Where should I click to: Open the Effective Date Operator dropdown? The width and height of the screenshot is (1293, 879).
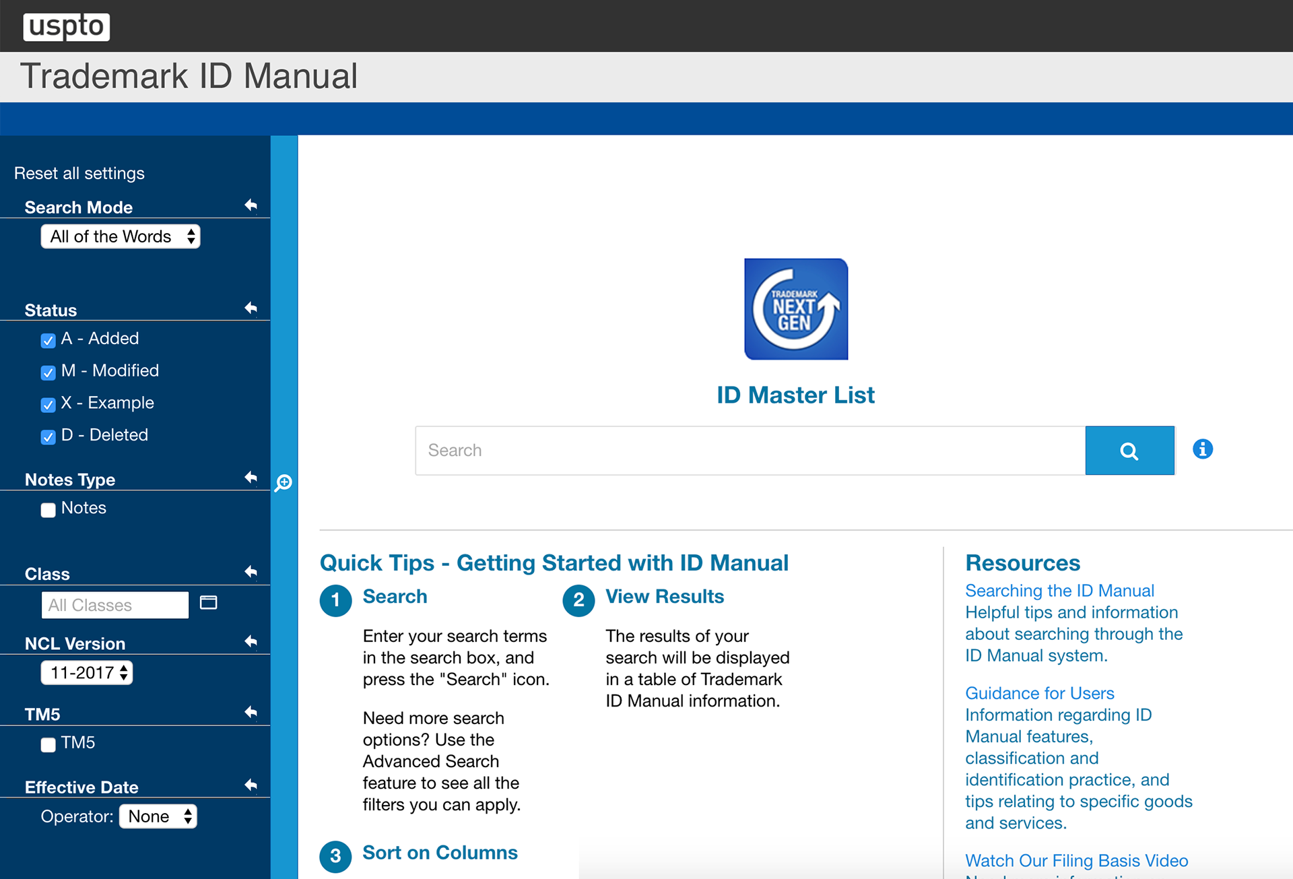pyautogui.click(x=158, y=816)
